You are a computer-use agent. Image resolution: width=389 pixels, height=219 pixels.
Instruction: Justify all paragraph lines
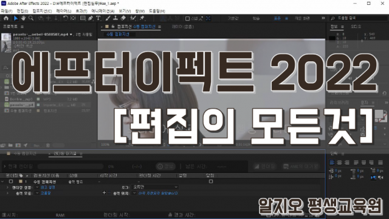[380, 162]
